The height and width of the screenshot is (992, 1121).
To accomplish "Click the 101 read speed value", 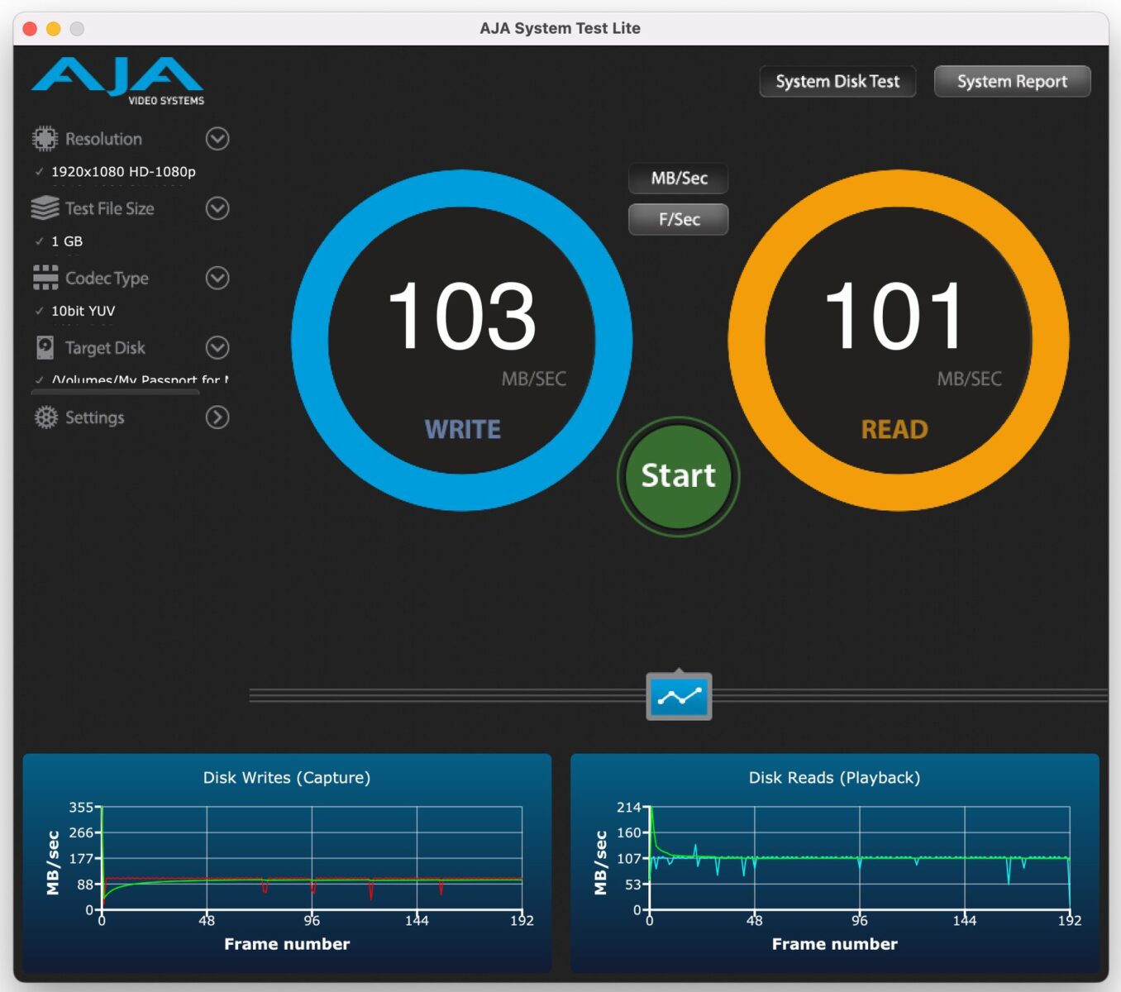I will (894, 315).
